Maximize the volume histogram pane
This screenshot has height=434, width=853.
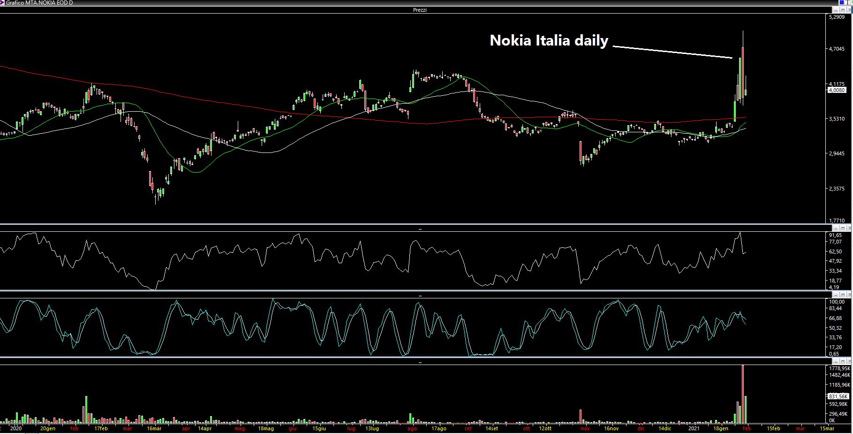point(843,361)
